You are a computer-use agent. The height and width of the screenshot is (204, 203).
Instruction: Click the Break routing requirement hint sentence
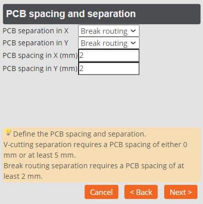(94, 171)
